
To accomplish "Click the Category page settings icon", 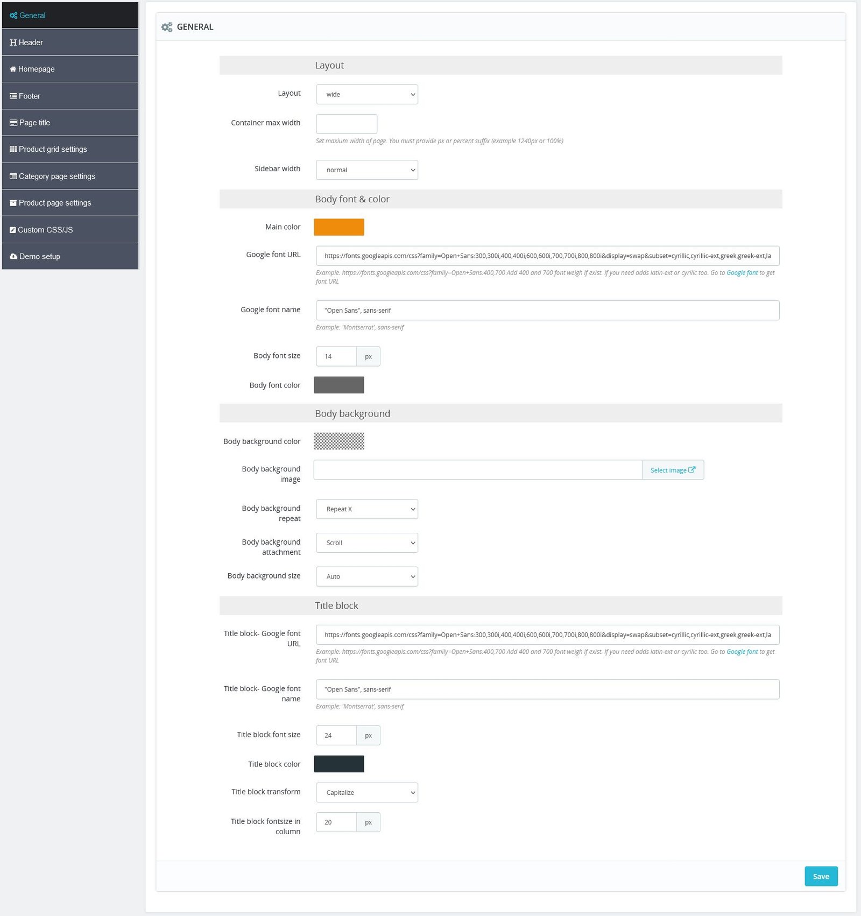I will (13, 176).
